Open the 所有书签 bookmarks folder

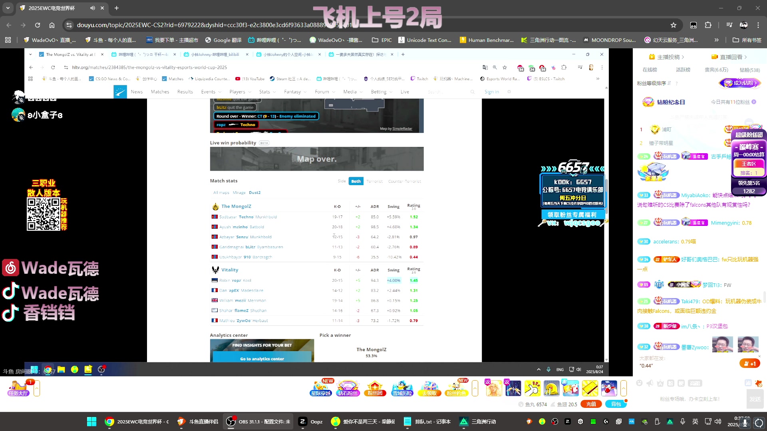(x=747, y=40)
